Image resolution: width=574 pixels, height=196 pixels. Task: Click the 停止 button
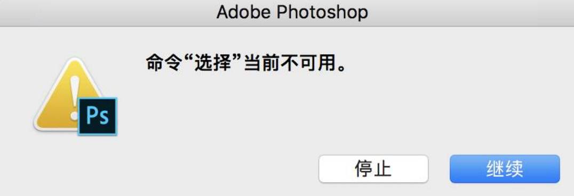click(x=373, y=169)
